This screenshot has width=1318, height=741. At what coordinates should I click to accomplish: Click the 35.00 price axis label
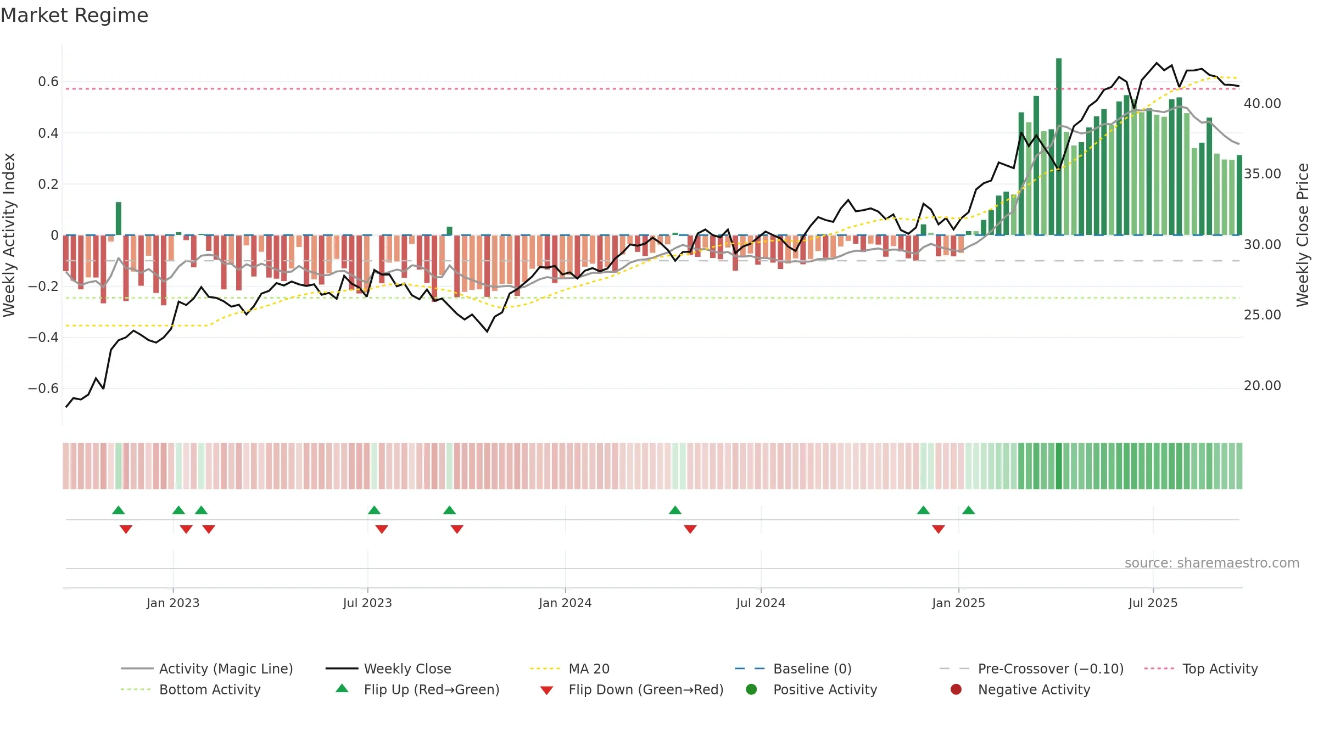1262,173
